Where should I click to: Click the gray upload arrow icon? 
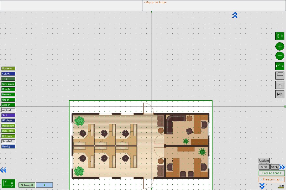pyautogui.click(x=279, y=85)
